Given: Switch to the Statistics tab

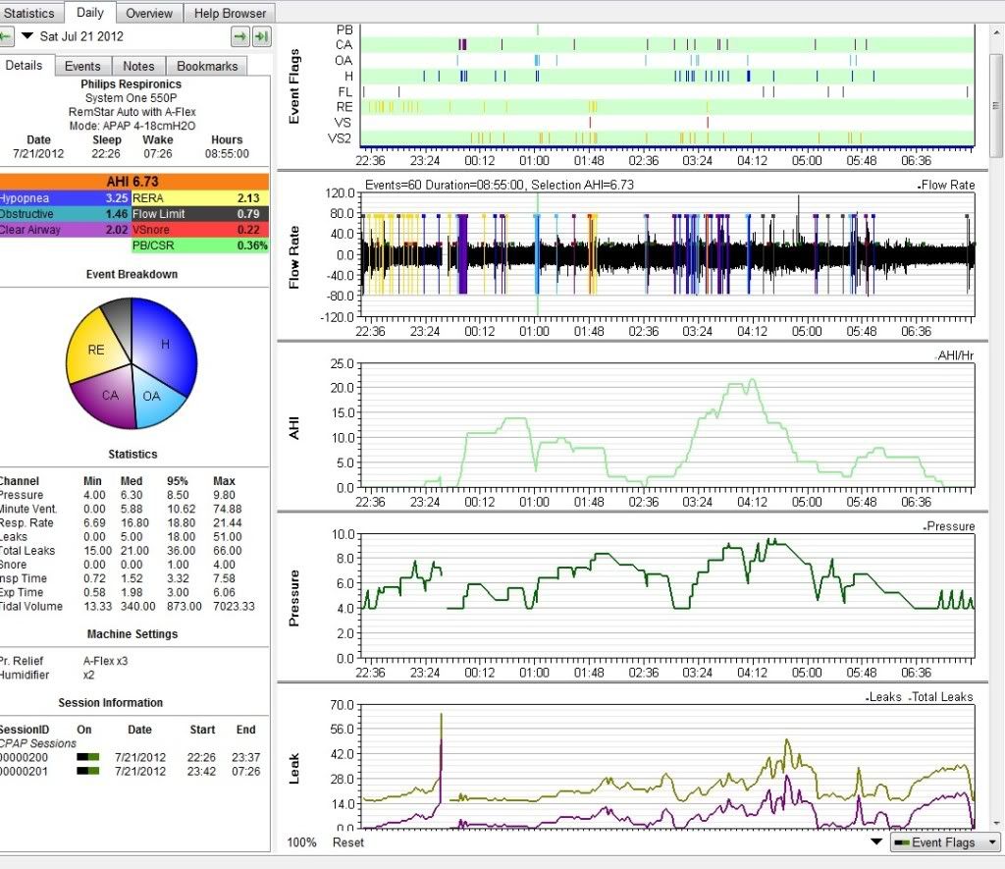Looking at the screenshot, I should (29, 13).
